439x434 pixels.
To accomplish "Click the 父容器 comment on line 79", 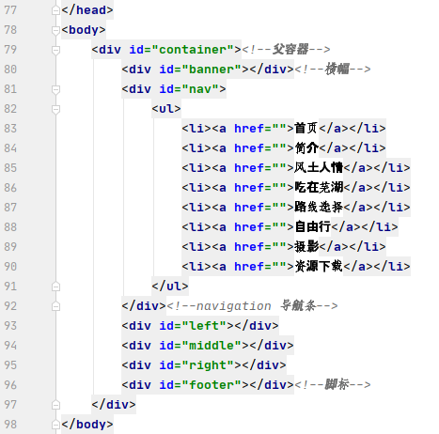I will tap(286, 49).
